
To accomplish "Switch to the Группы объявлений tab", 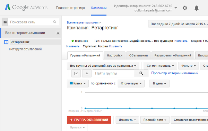I will point(85,55).
